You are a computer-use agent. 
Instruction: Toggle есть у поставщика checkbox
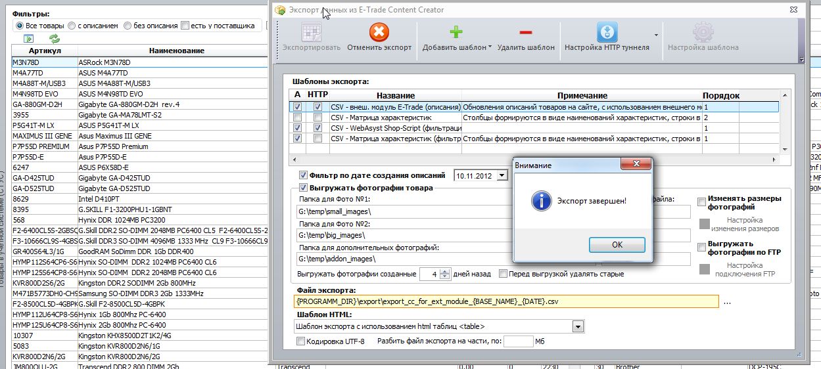[185, 26]
